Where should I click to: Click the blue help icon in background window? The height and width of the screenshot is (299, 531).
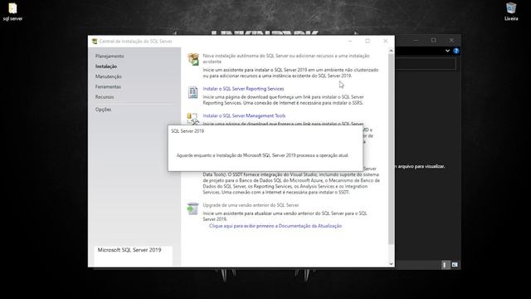pos(456,51)
